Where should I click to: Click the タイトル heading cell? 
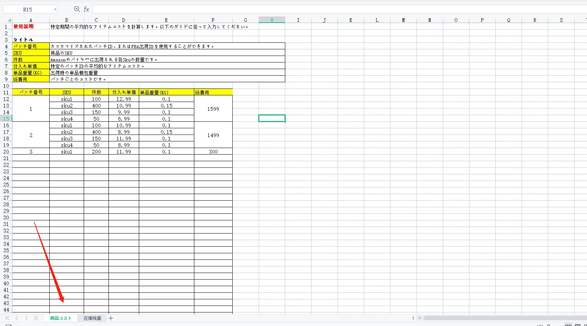click(x=31, y=40)
